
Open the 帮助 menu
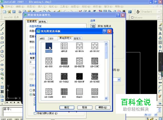[119, 7]
